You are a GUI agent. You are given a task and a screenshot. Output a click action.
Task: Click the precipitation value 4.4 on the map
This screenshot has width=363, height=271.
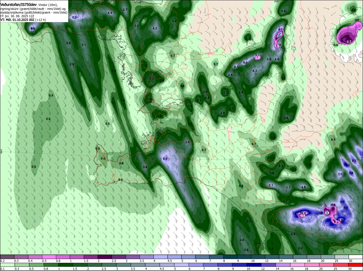110,13
